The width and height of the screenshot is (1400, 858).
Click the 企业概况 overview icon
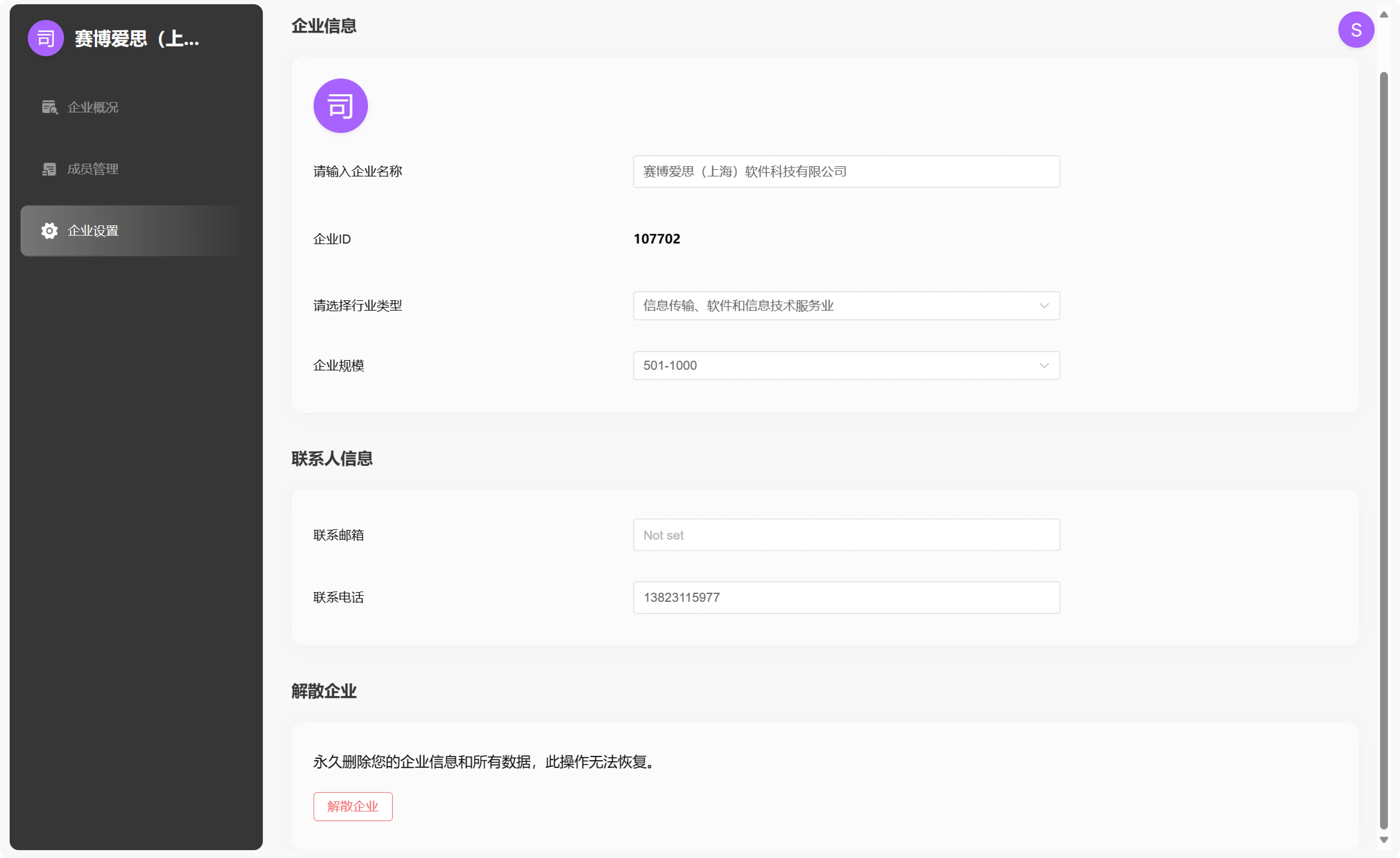(50, 107)
